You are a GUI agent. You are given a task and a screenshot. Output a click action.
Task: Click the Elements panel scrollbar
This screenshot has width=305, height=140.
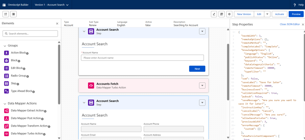tap(59, 74)
